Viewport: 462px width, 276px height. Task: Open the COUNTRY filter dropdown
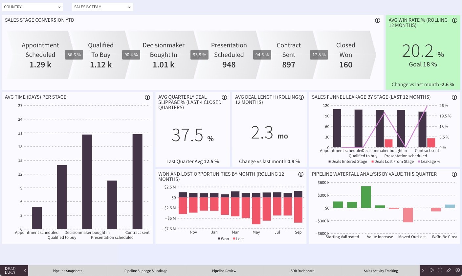pyautogui.click(x=32, y=7)
